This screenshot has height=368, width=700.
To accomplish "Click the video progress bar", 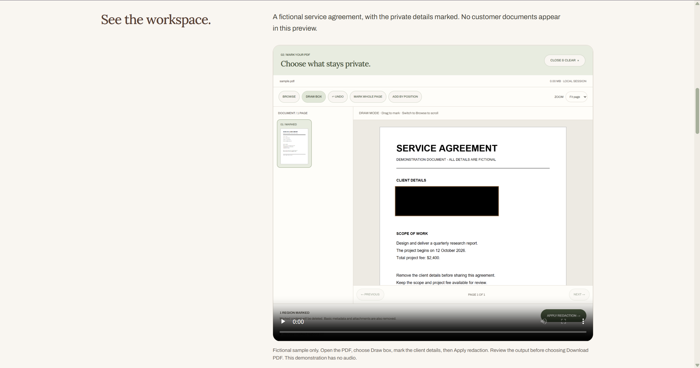I will (x=433, y=332).
